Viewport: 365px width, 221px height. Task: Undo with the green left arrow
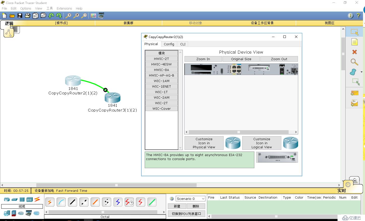tap(51, 16)
